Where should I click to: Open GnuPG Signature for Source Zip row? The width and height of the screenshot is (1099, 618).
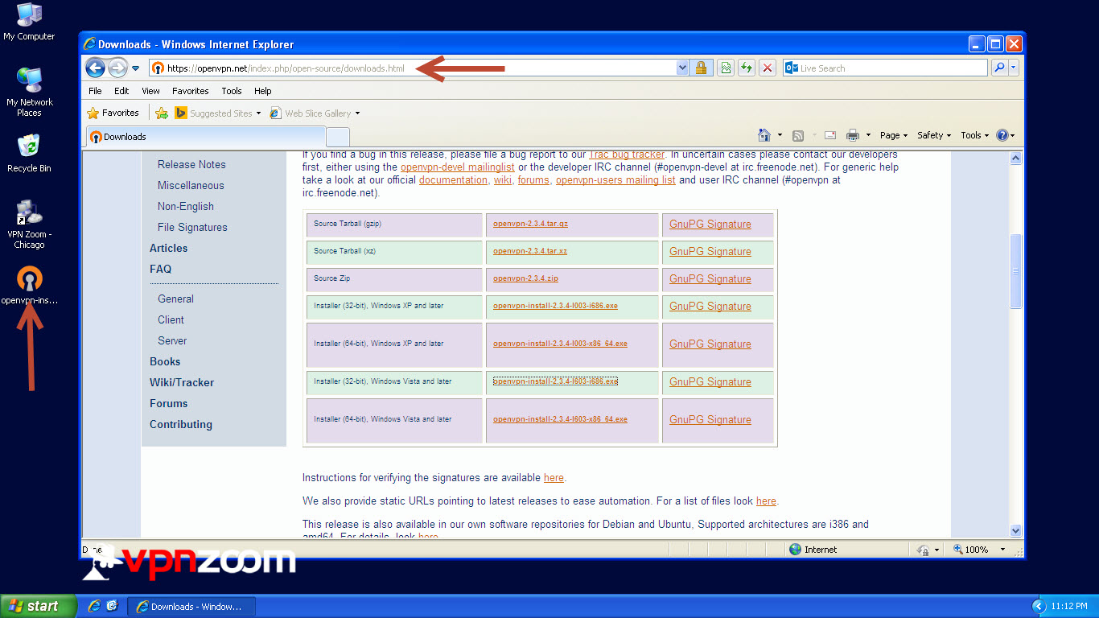tap(710, 278)
